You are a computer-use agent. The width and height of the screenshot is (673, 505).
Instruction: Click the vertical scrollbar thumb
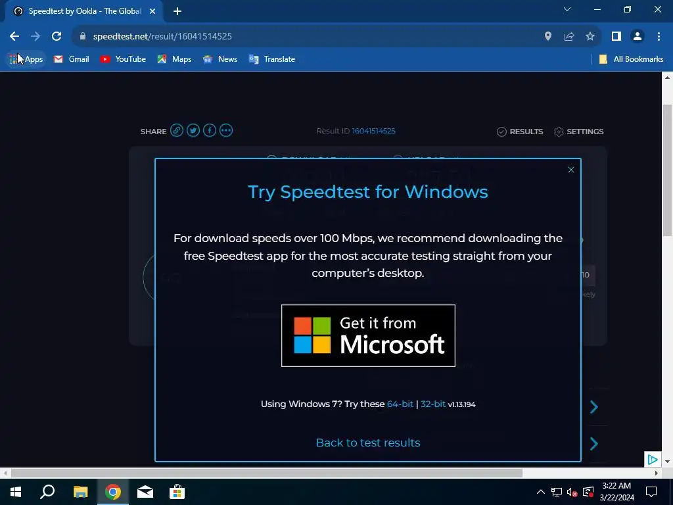pyautogui.click(x=667, y=170)
